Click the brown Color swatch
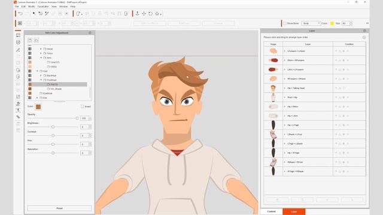This screenshot has height=215, width=383. coord(38,107)
